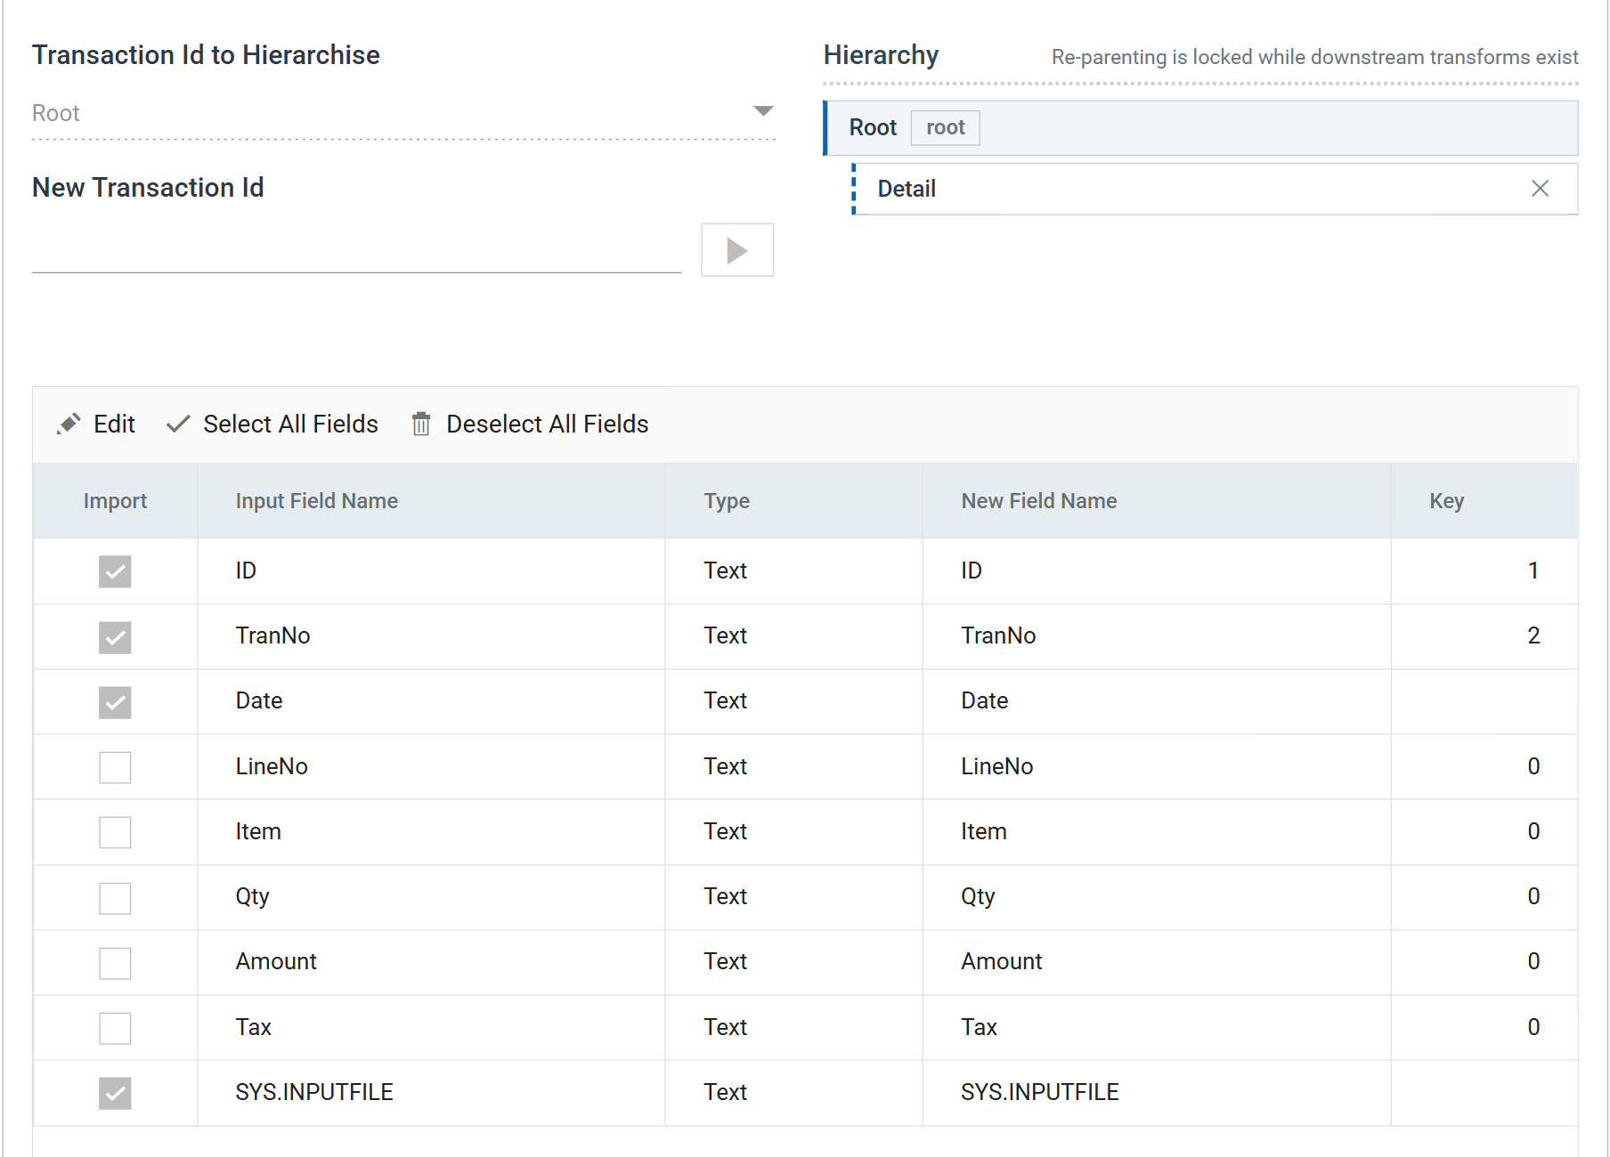Click the Key value 1 for ID

[1533, 570]
